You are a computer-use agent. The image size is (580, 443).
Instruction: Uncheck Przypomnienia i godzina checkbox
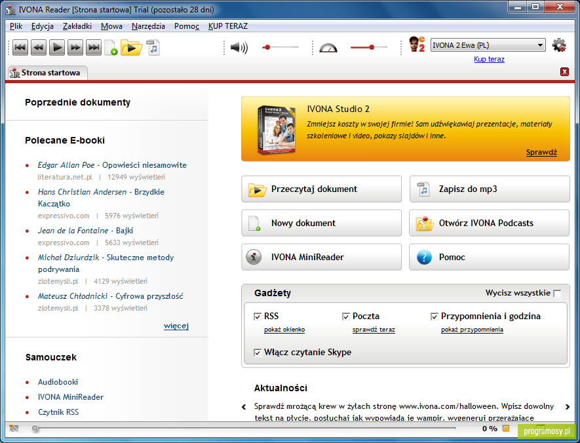tap(435, 317)
